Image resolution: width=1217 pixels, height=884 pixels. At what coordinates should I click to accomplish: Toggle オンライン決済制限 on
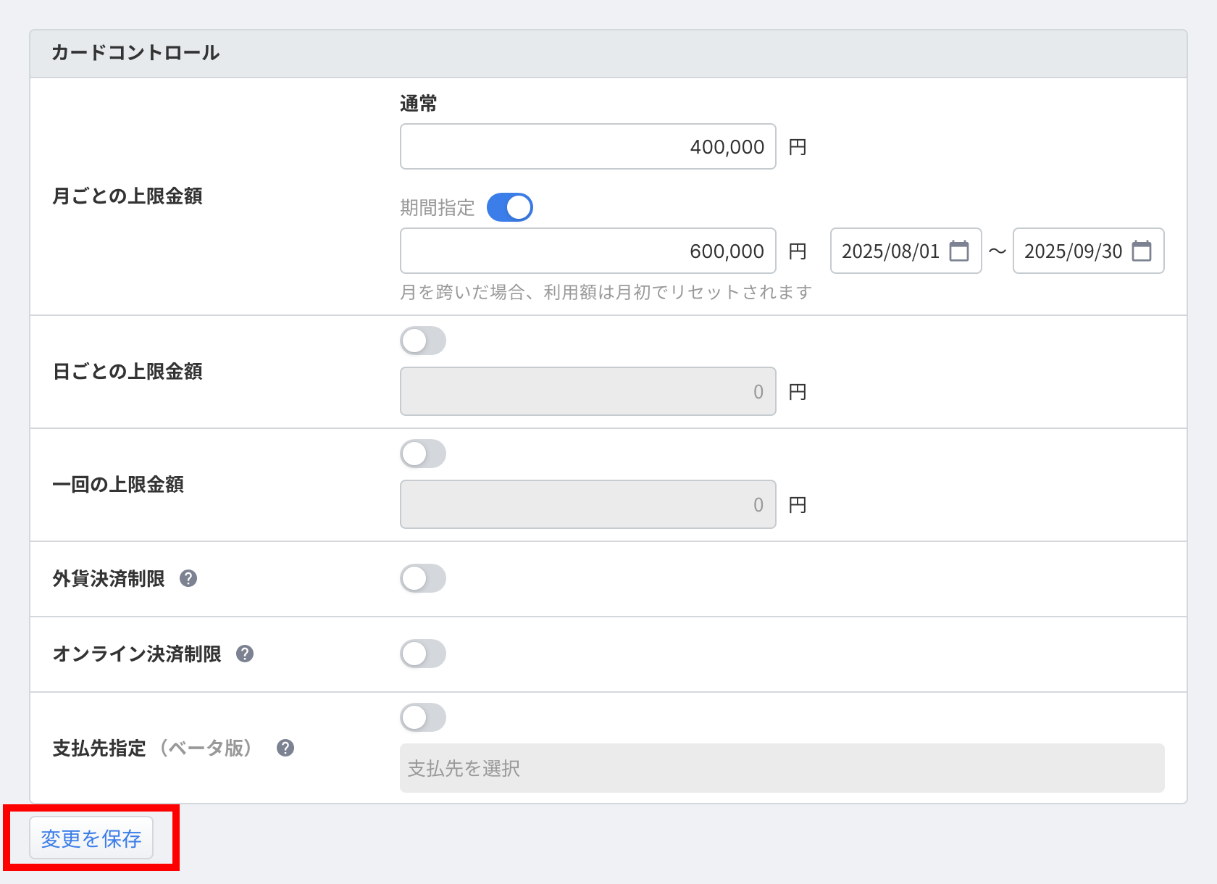click(x=423, y=654)
